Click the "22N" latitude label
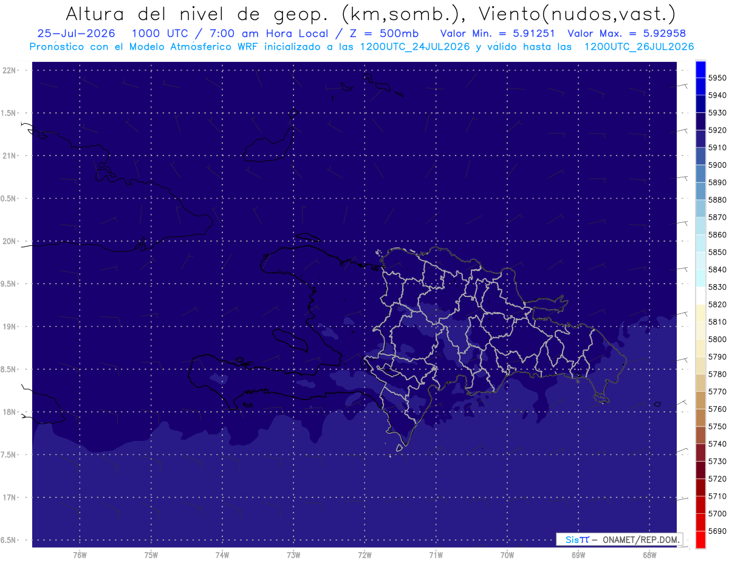The height and width of the screenshot is (563, 729). pyautogui.click(x=10, y=70)
